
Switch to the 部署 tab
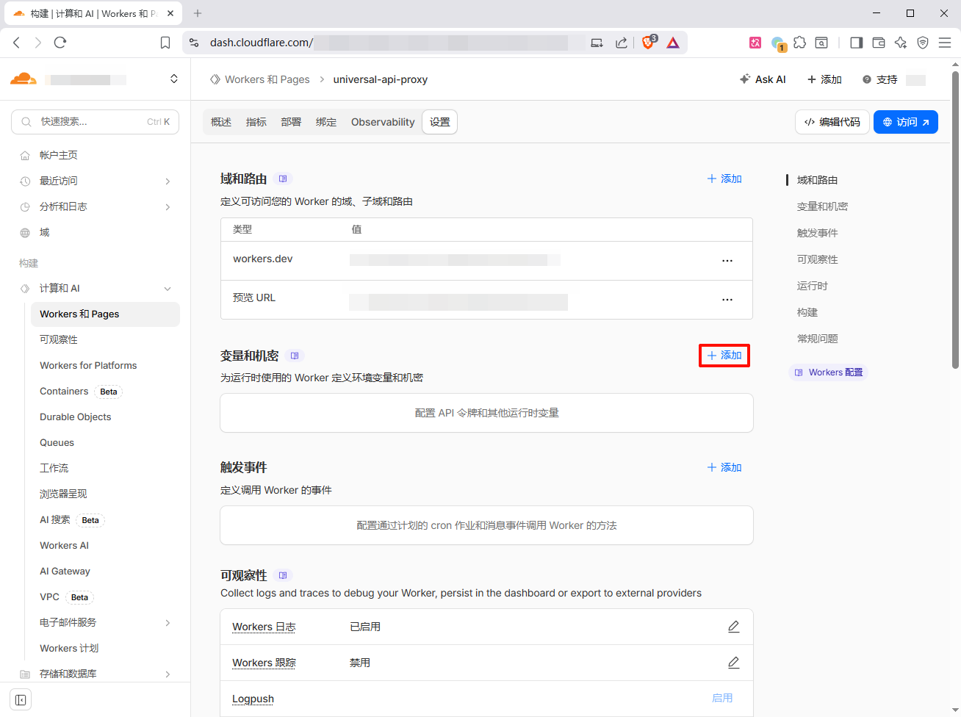(291, 122)
